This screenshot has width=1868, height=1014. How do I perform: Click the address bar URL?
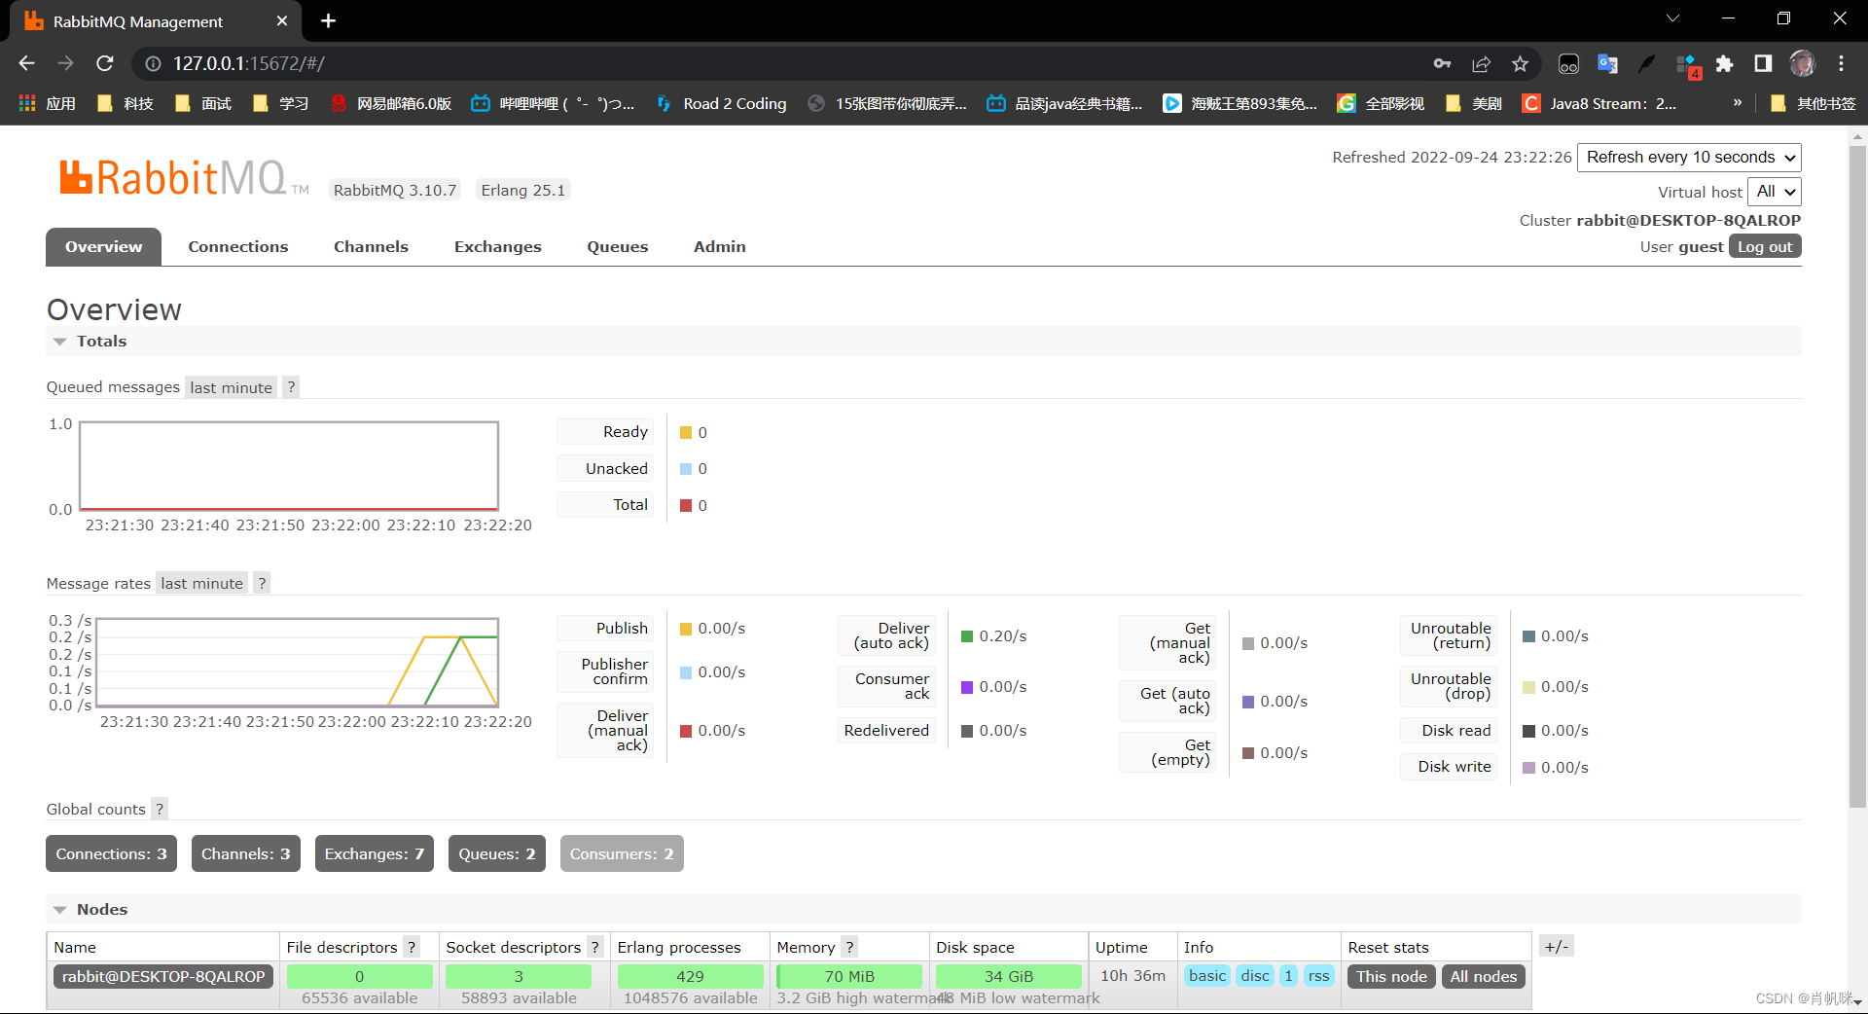pos(249,63)
